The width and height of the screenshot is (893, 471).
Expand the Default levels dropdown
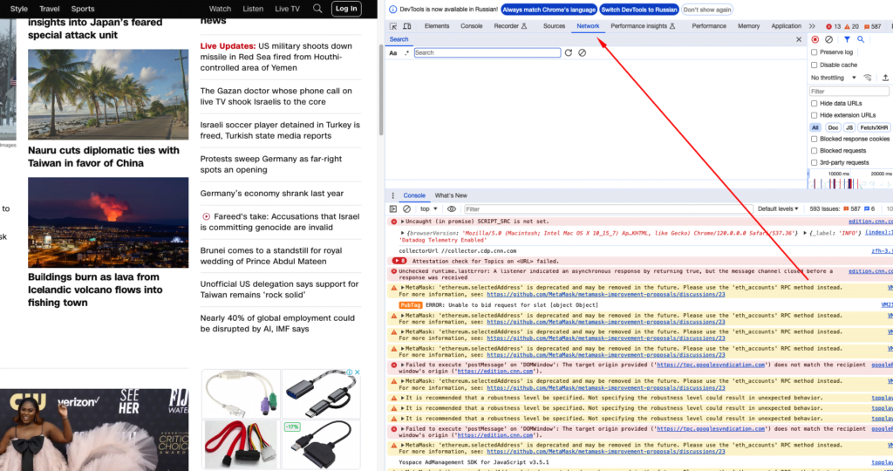coord(778,209)
